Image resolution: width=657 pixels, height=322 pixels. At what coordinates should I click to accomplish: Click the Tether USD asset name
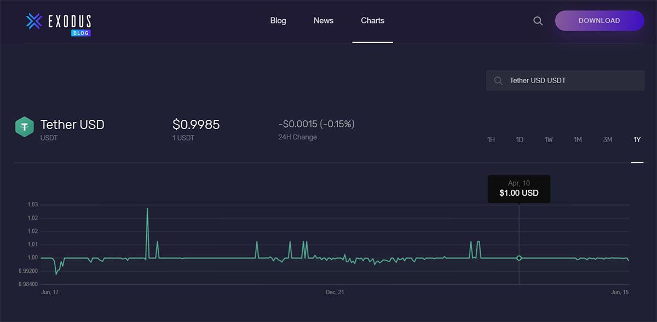point(72,125)
